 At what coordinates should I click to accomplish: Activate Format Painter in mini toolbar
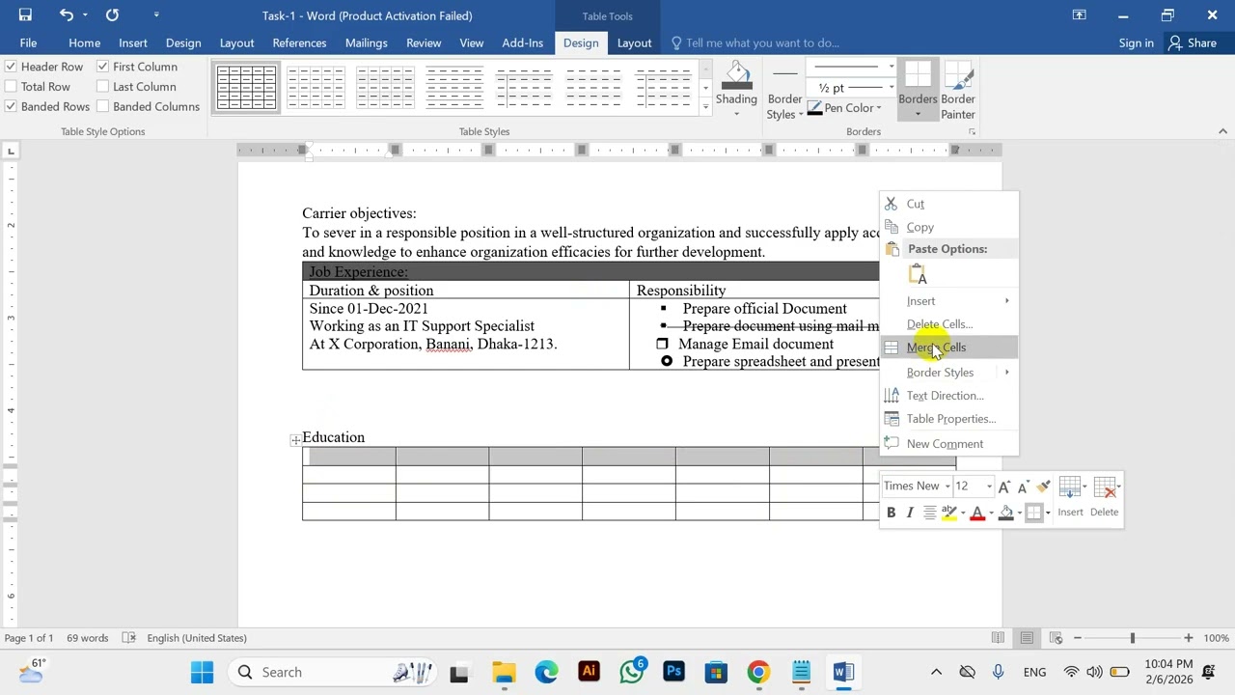tap(1043, 486)
